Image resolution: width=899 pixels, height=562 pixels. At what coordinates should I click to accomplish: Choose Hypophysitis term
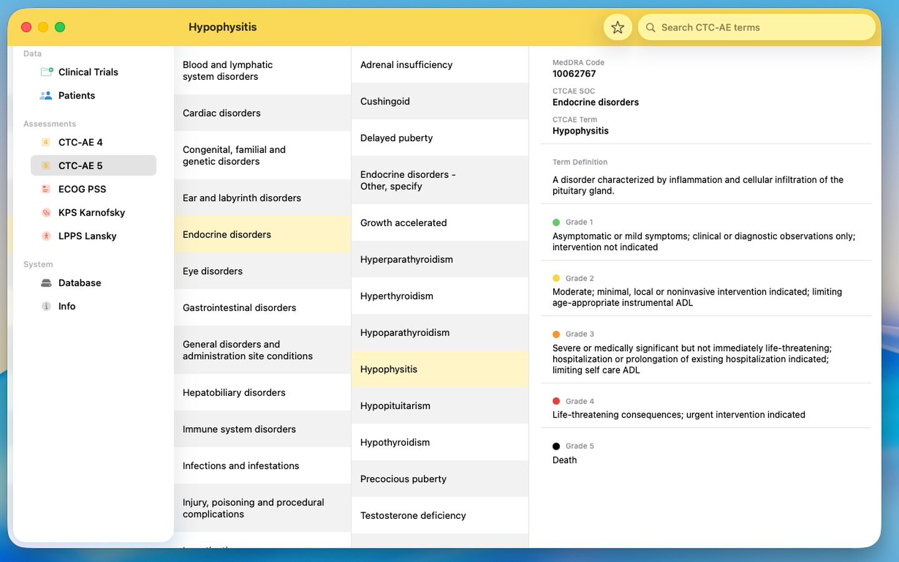click(x=440, y=369)
